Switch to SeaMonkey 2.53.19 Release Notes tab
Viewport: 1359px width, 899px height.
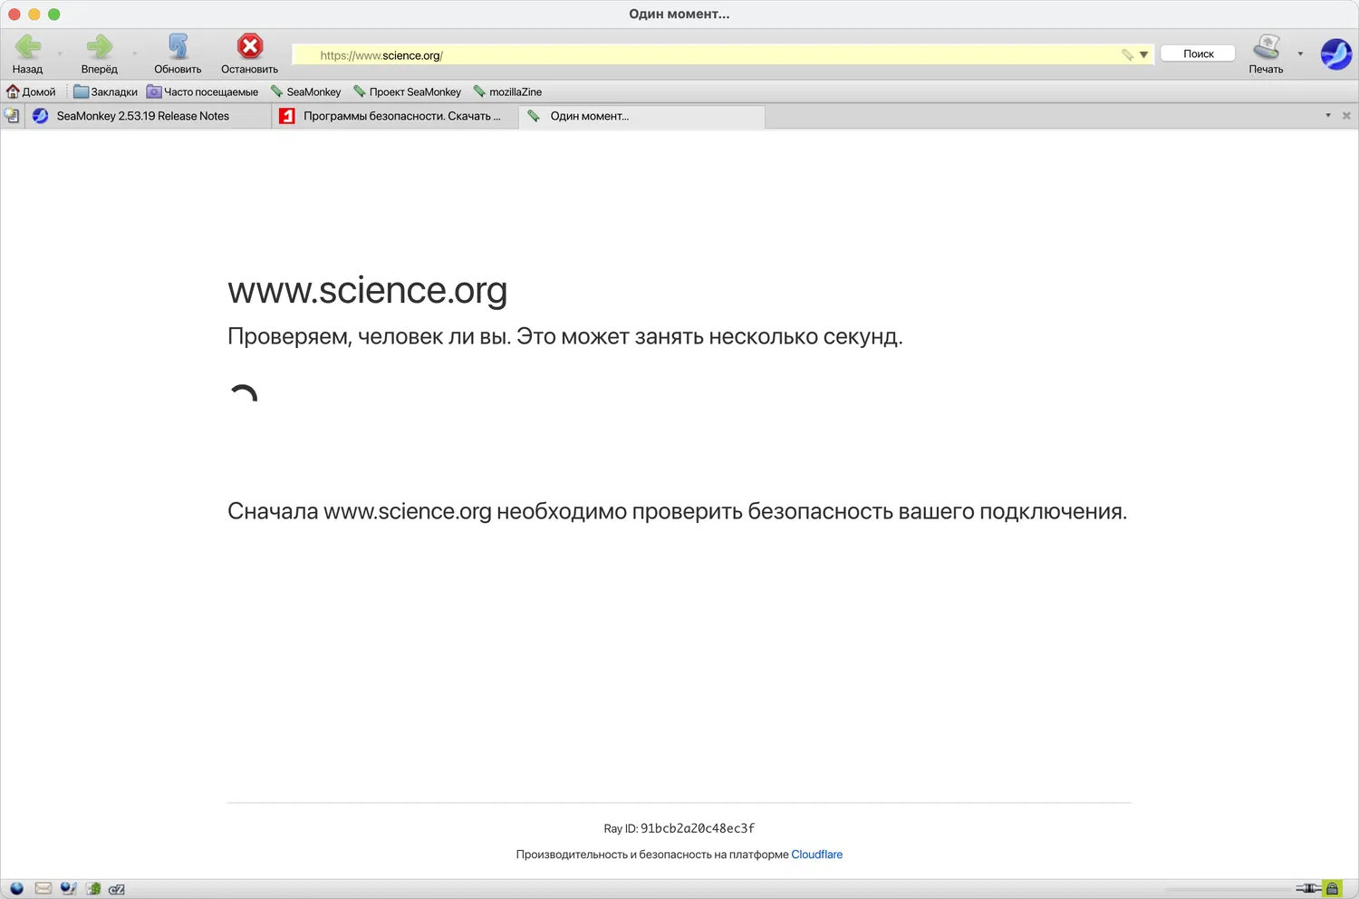tap(148, 116)
